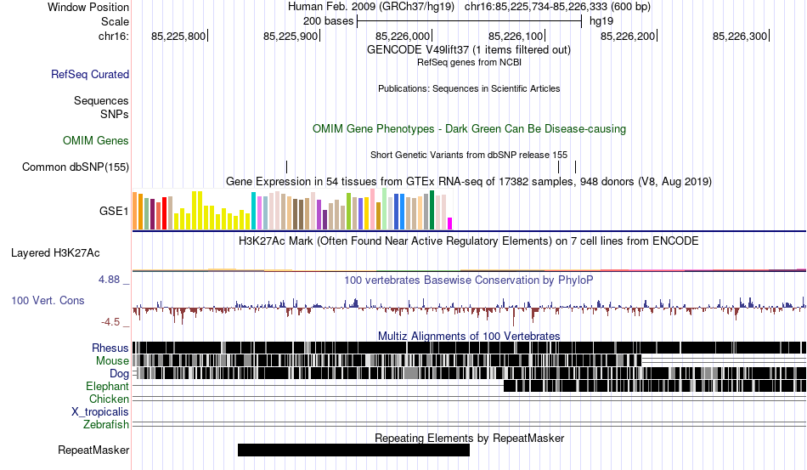Select the Zebrafish alignment row label
This screenshot has height=470, width=807.
click(x=106, y=425)
